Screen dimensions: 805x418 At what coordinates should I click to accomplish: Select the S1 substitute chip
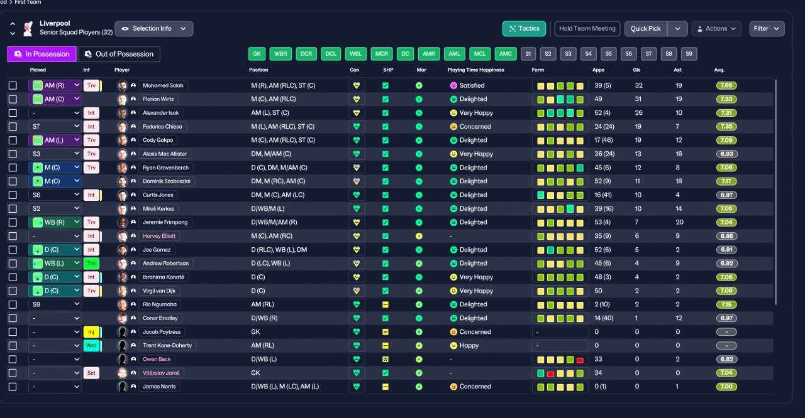(x=528, y=54)
